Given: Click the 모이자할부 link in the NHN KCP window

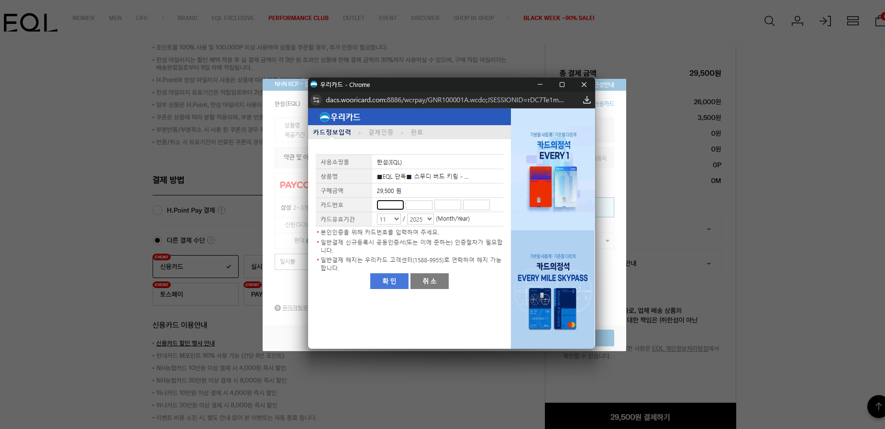Looking at the screenshot, I should [x=295, y=308].
